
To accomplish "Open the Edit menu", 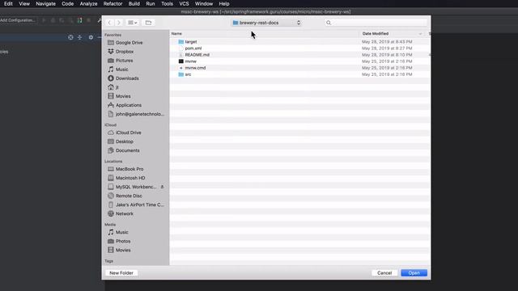I will (8, 3).
